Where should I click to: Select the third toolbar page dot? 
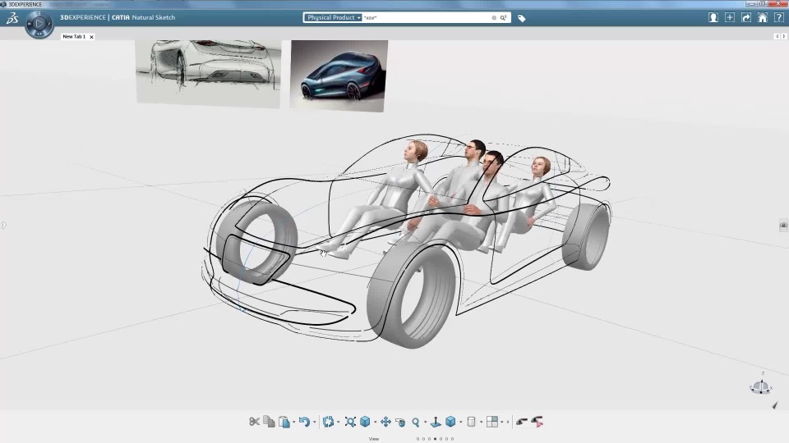click(x=429, y=439)
